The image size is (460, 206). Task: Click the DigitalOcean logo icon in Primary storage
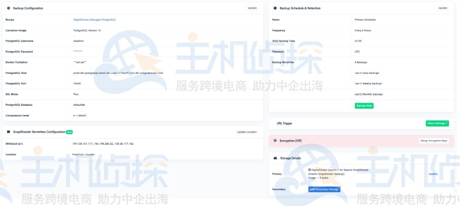pyautogui.click(x=309, y=170)
